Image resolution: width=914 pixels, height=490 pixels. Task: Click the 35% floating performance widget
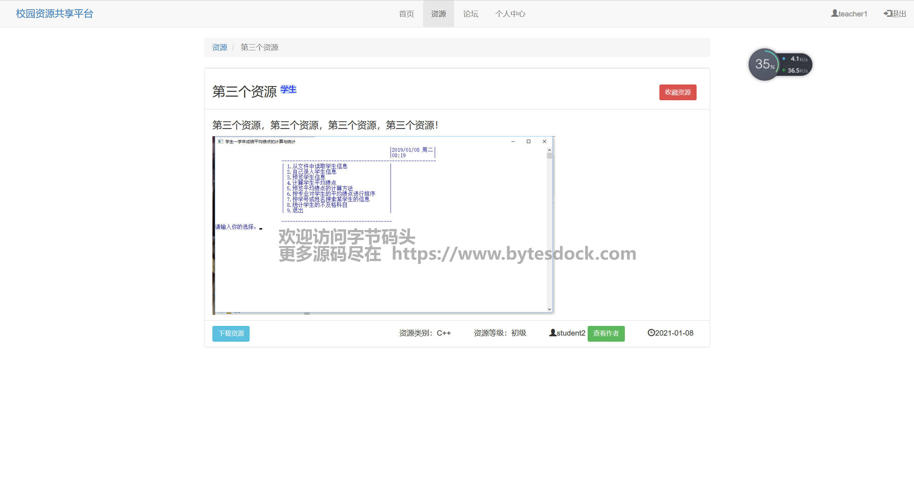[764, 65]
